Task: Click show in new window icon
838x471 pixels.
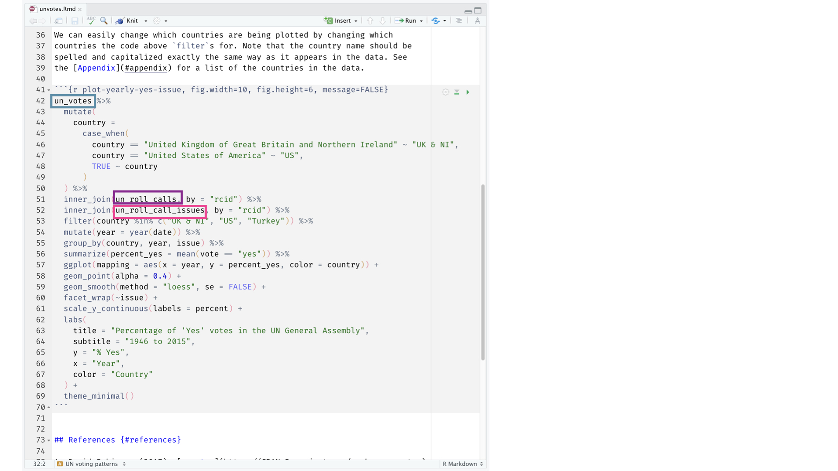Action: click(58, 20)
